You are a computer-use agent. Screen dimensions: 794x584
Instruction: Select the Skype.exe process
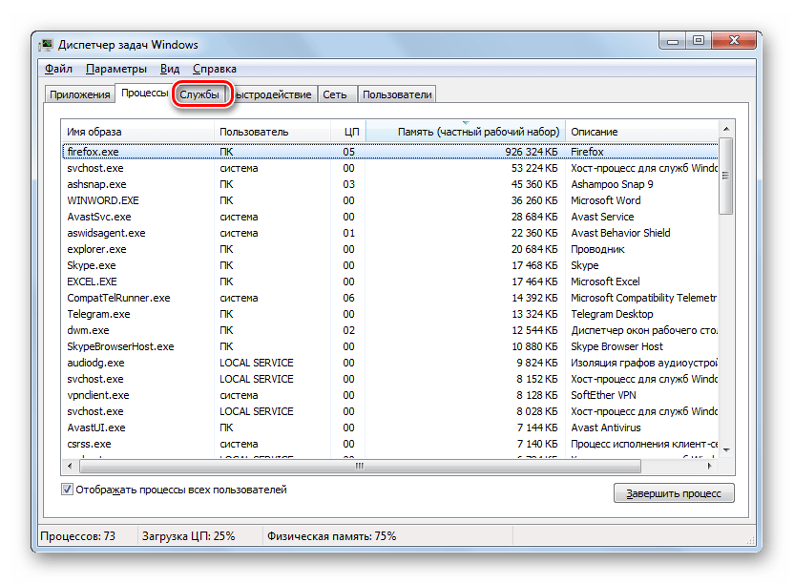(x=390, y=265)
